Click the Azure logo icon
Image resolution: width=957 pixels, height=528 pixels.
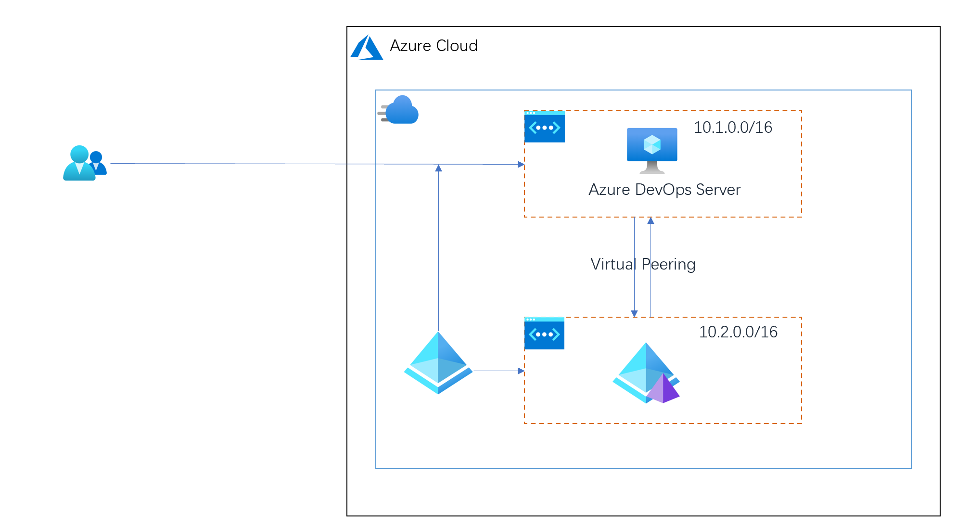point(367,47)
